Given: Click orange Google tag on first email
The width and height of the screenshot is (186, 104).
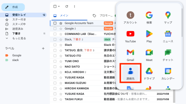Looking at the screenshot, I should (x=108, y=23).
